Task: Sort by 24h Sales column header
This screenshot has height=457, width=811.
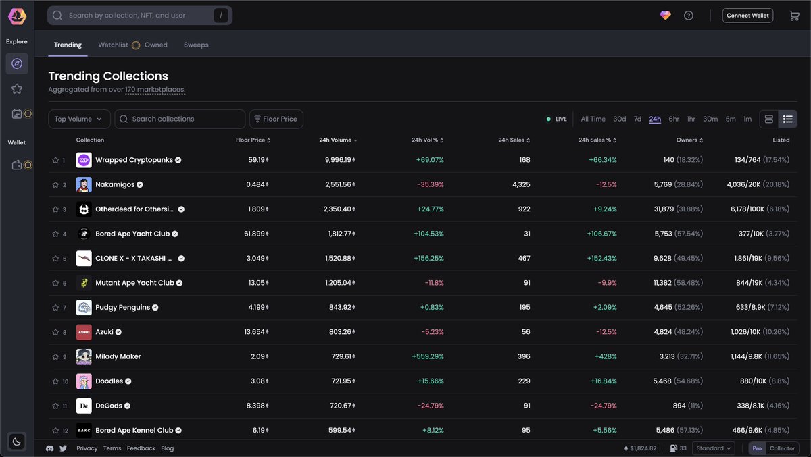Action: coord(514,140)
